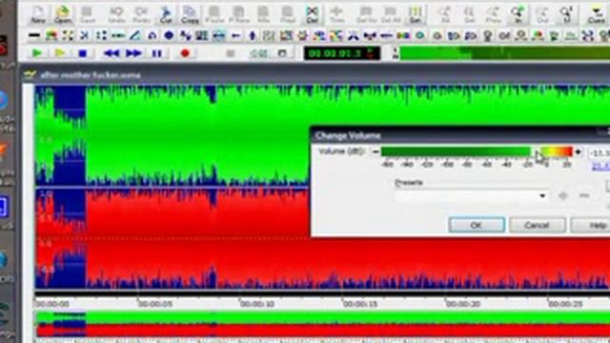610x343 pixels.
Task: Click the Undo toolbar icon
Action: [116, 15]
